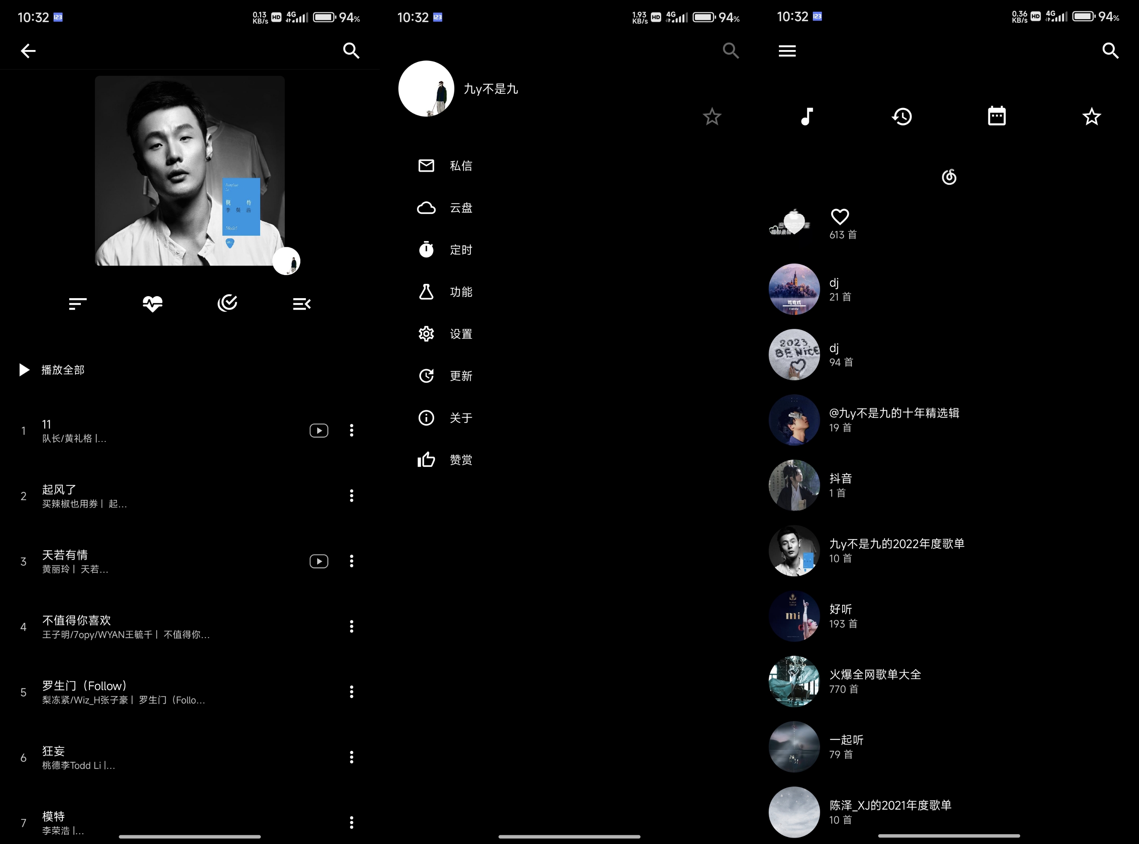Tap 播放全部 to play all songs
The height and width of the screenshot is (844, 1139).
pos(62,370)
